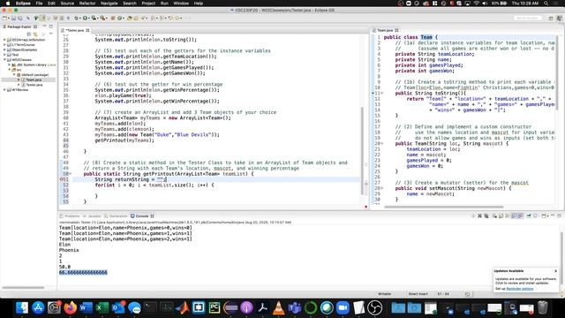Open the Refactor menu
Image resolution: width=565 pixels, height=318 pixels.
[x=87, y=4]
